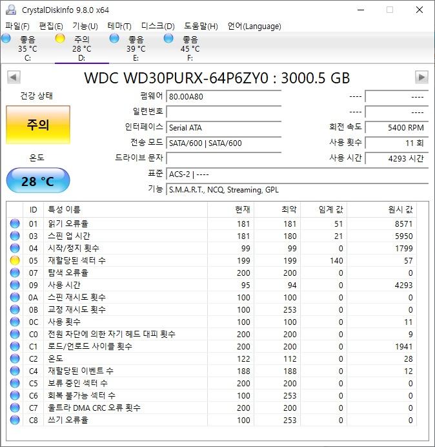This screenshot has height=447, width=435.
Task: Click the 사용 횟수 field showing 11 회
Action: 397,143
